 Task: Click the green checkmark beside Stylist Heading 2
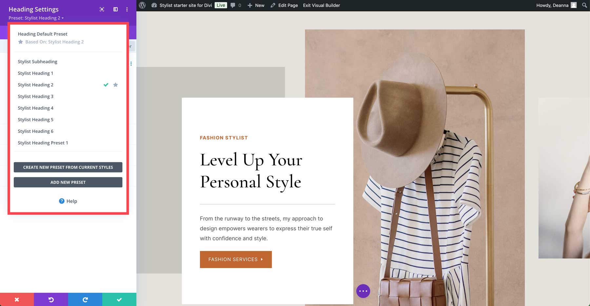pyautogui.click(x=106, y=85)
